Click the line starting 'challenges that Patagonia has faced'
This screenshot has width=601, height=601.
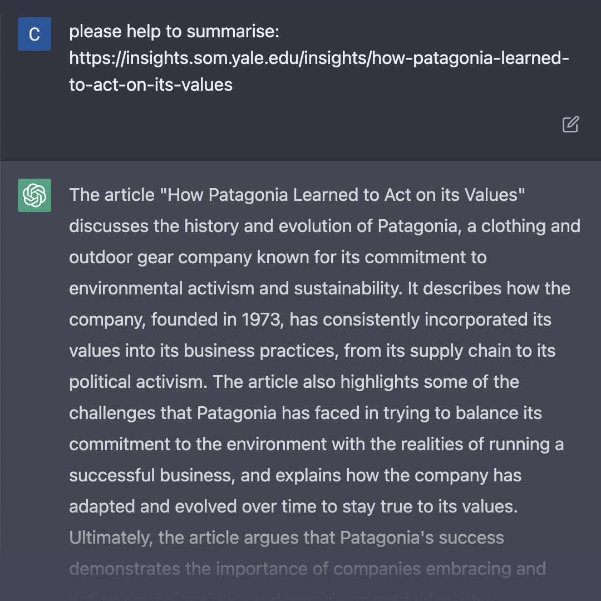[306, 413]
